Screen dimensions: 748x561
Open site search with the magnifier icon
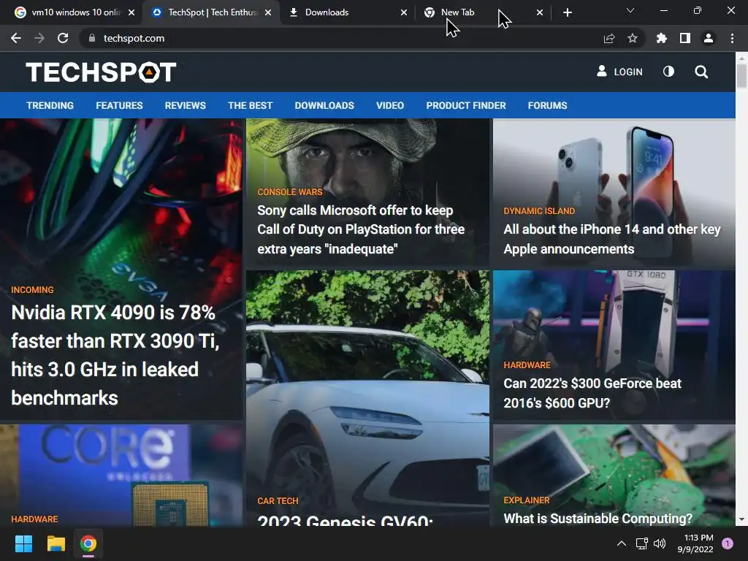pos(701,72)
